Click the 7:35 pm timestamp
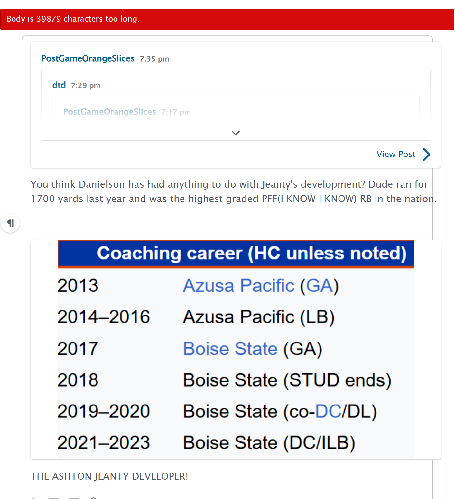 click(x=154, y=59)
